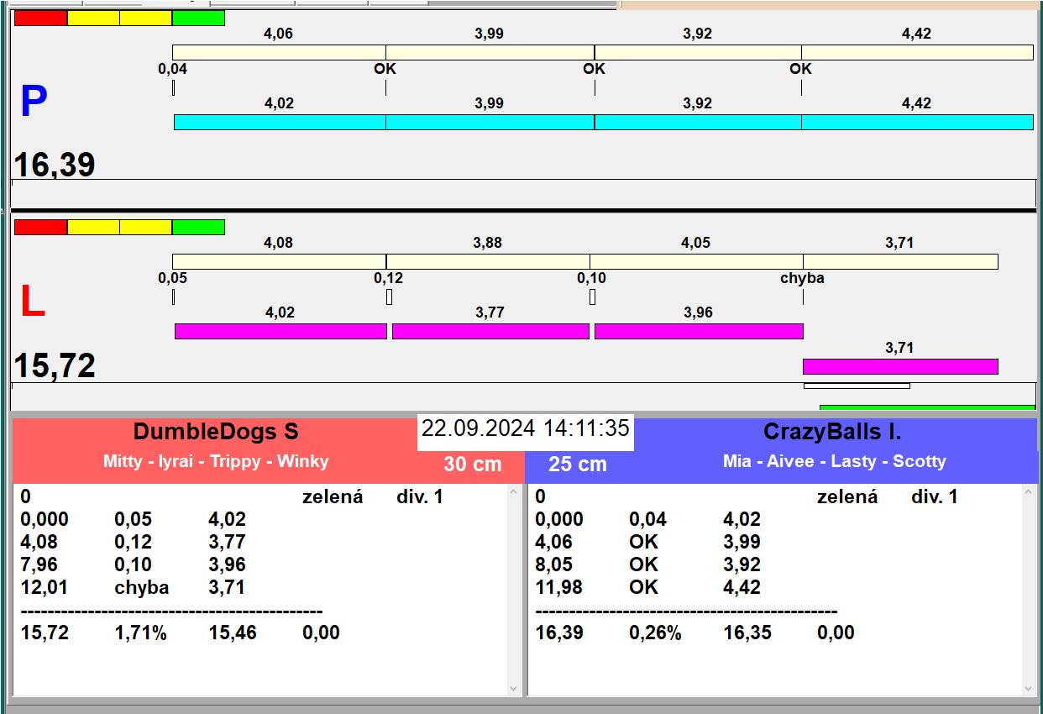Select the cream 4,42 segment in lane P
The height and width of the screenshot is (714, 1043).
(917, 52)
